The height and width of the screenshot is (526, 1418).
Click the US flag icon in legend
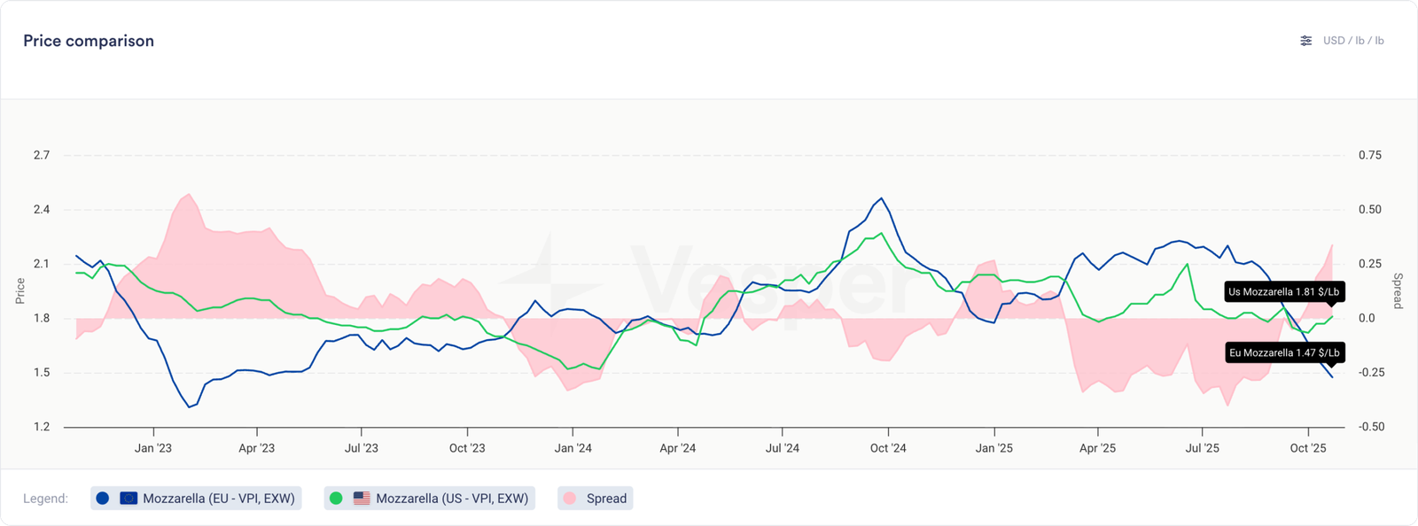[362, 499]
